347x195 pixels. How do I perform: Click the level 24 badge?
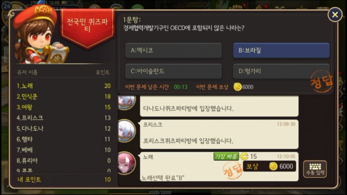pos(7,6)
